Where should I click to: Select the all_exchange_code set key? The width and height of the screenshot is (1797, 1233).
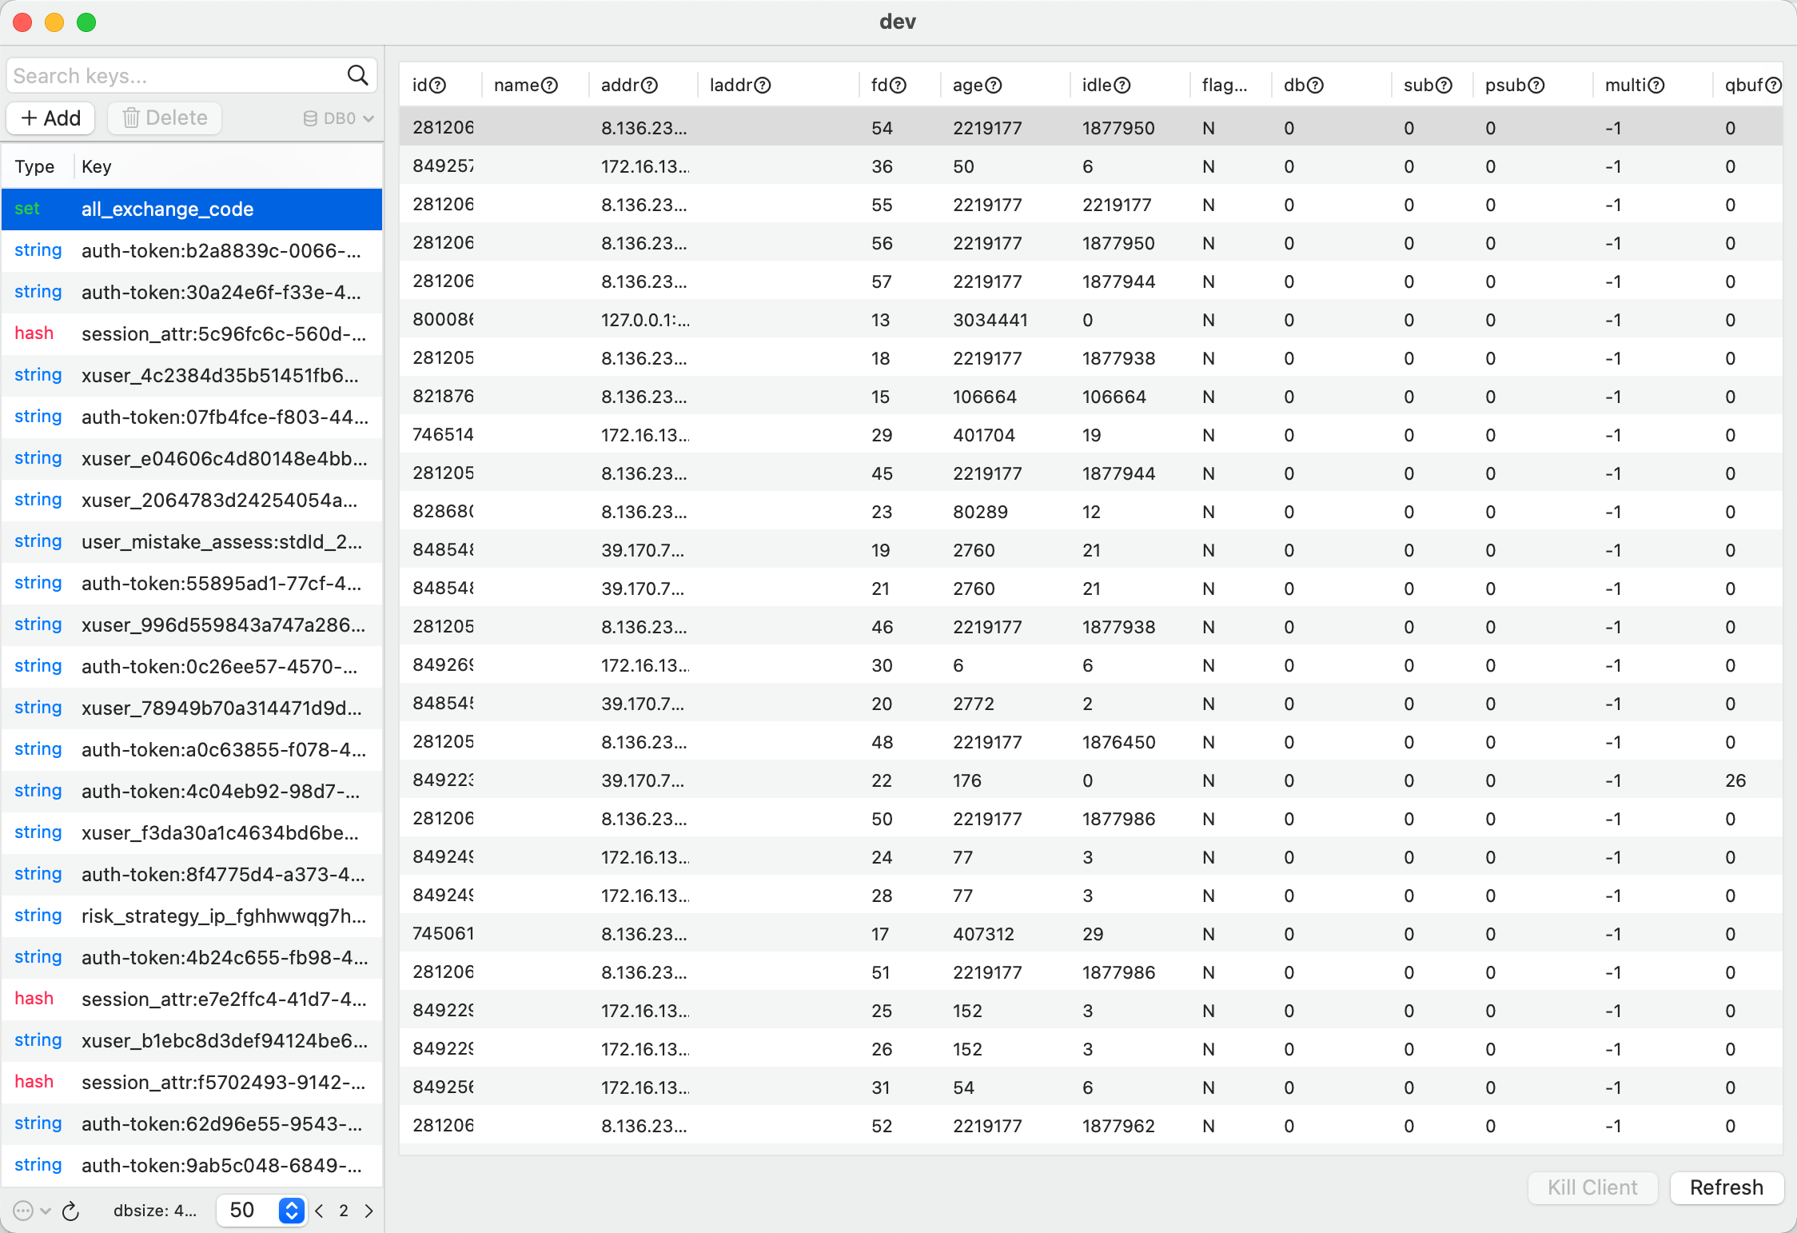[x=192, y=209]
